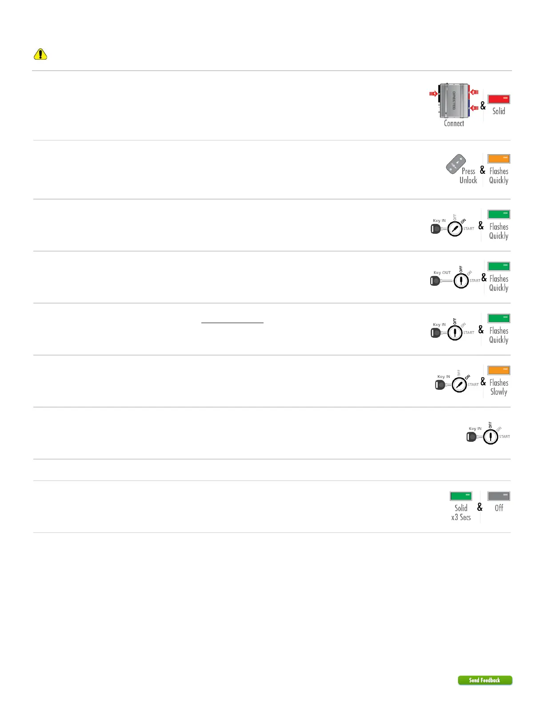Click orange LED labeled Flashes Slowly
The image size is (544, 704).
(499, 370)
